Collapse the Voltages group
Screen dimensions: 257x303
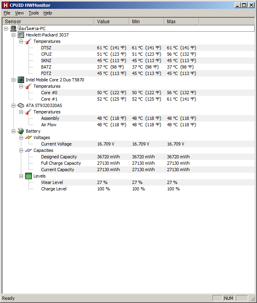21,137
